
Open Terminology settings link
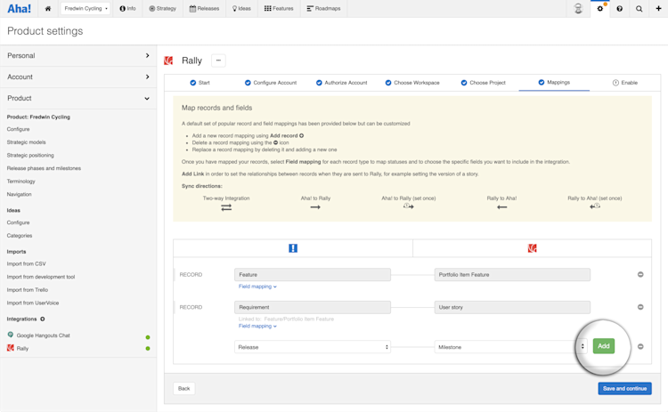[x=20, y=182]
